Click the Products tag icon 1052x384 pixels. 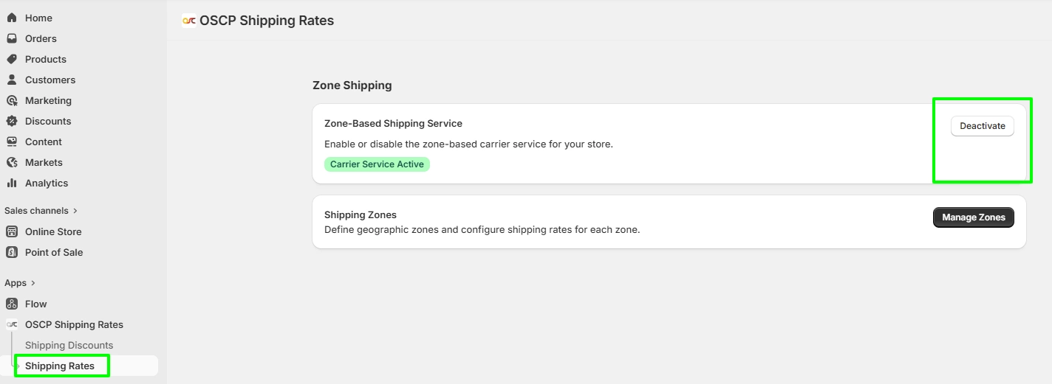tap(12, 59)
